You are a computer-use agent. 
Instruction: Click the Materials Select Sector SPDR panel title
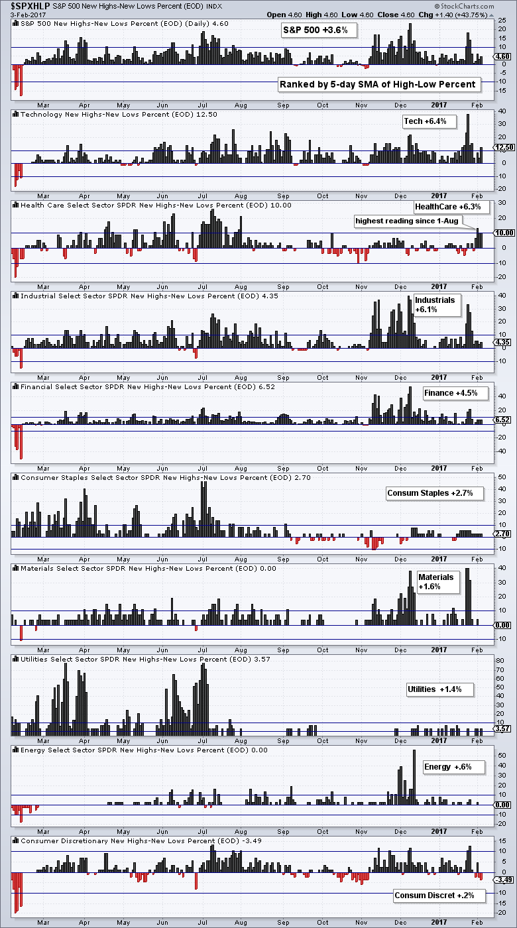coord(148,568)
